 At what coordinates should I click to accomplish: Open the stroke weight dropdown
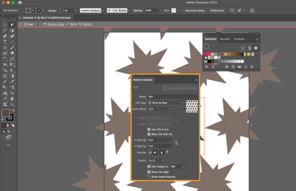click(76, 11)
